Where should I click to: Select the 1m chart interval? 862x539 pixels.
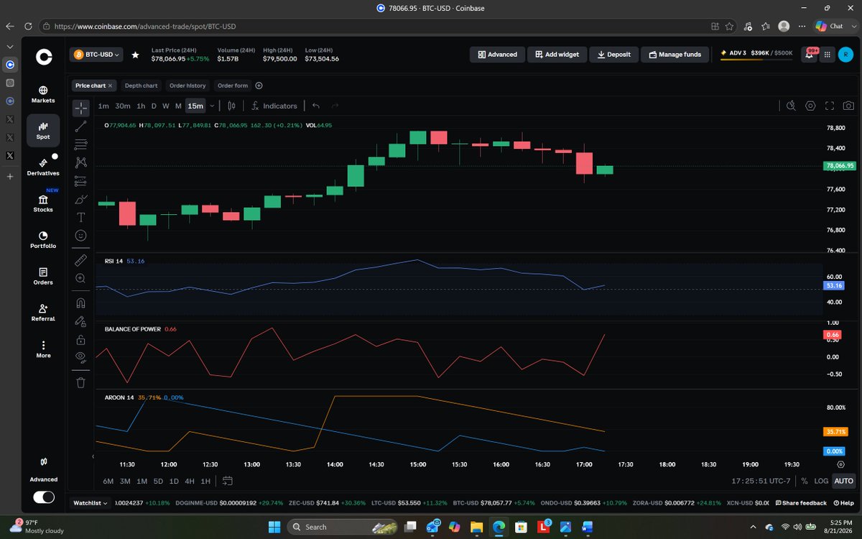[103, 106]
